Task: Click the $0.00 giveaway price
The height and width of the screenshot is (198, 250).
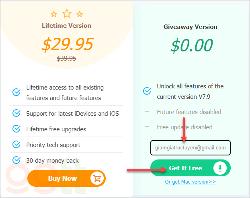Action: click(x=191, y=45)
